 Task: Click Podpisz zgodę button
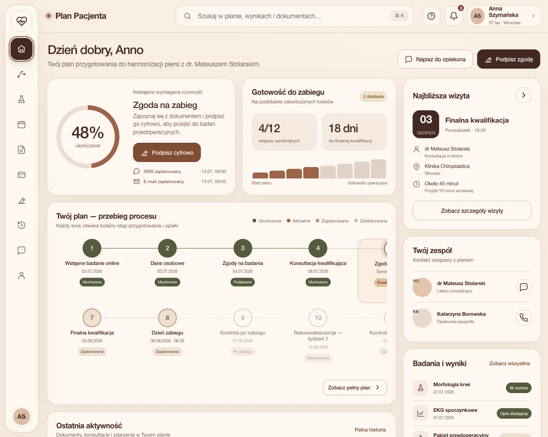pos(509,59)
